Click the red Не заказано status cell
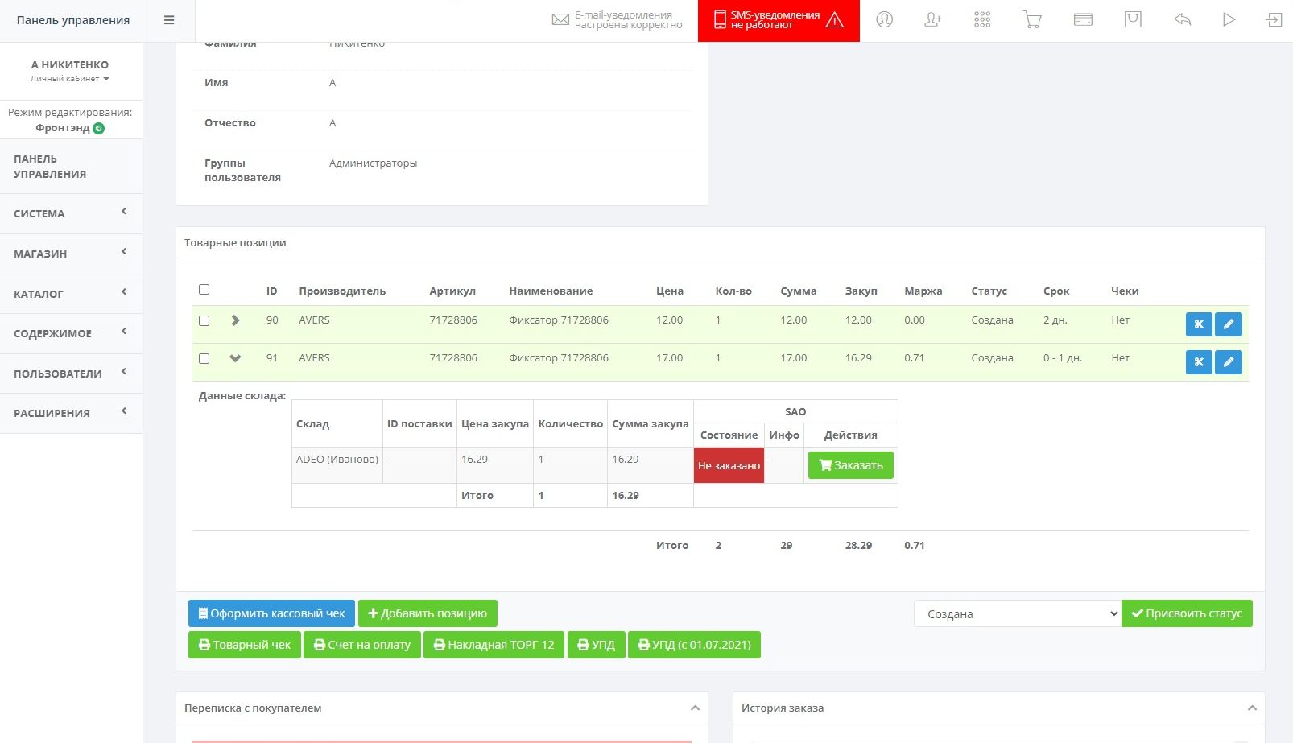Viewport: 1293px width, 743px height. (x=729, y=465)
